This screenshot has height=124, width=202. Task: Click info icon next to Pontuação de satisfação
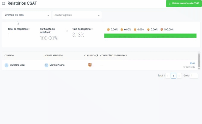(67, 31)
